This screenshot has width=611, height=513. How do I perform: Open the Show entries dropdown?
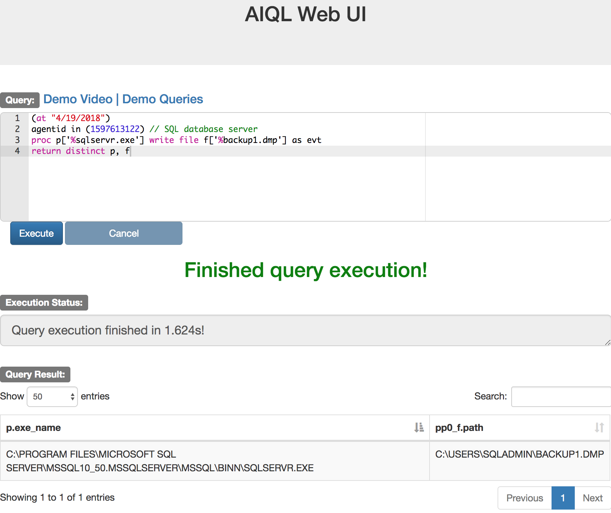[52, 396]
